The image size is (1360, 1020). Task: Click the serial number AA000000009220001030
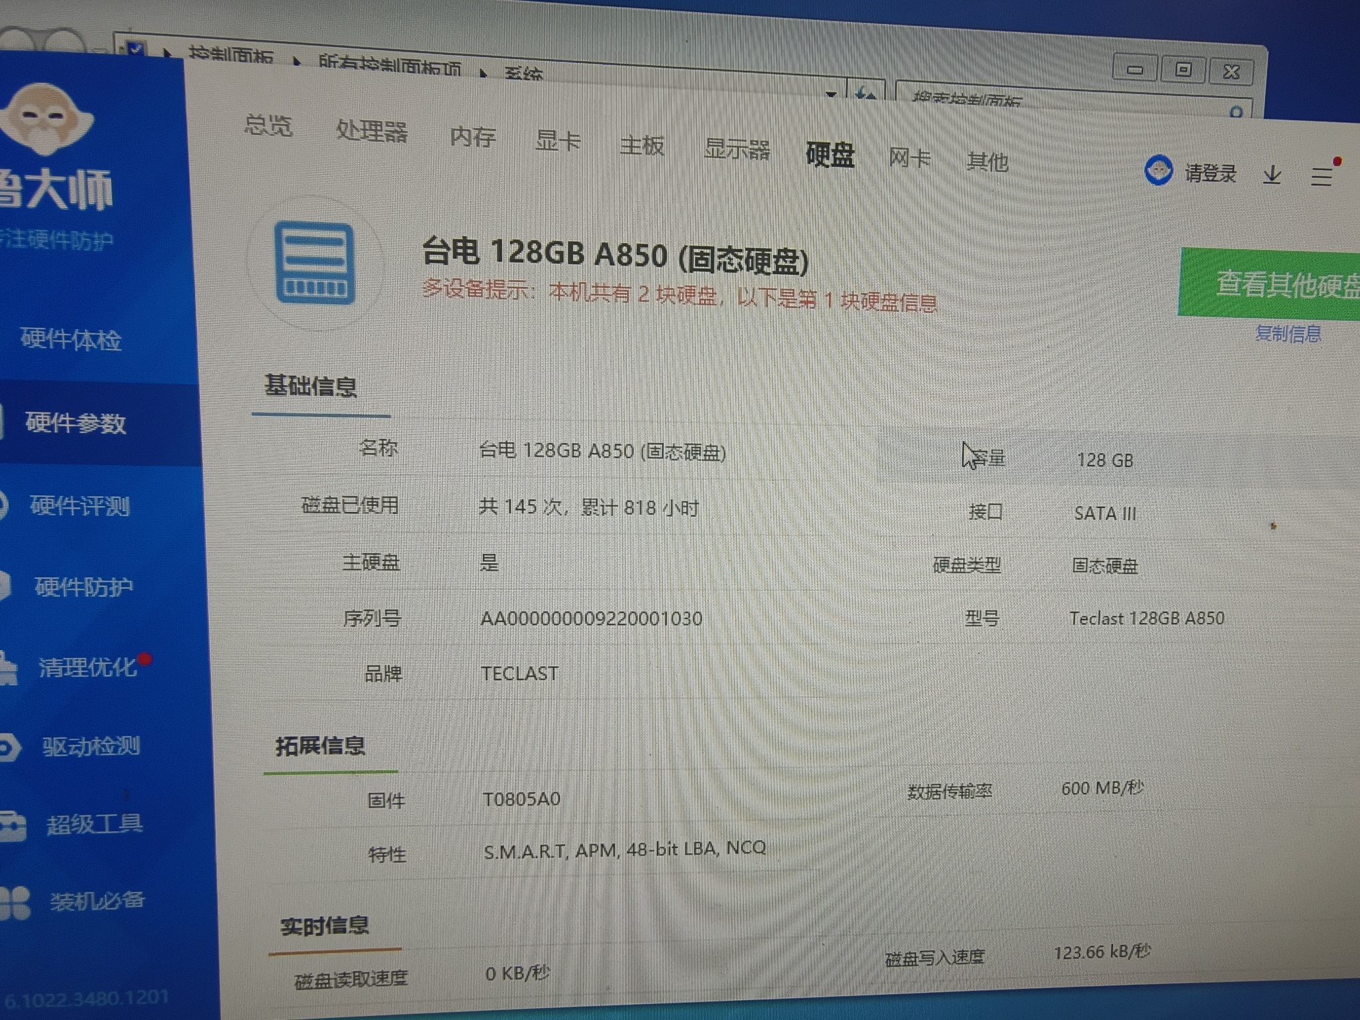point(591,618)
